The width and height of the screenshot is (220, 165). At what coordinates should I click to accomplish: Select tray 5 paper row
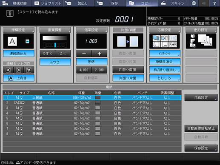point(92,118)
